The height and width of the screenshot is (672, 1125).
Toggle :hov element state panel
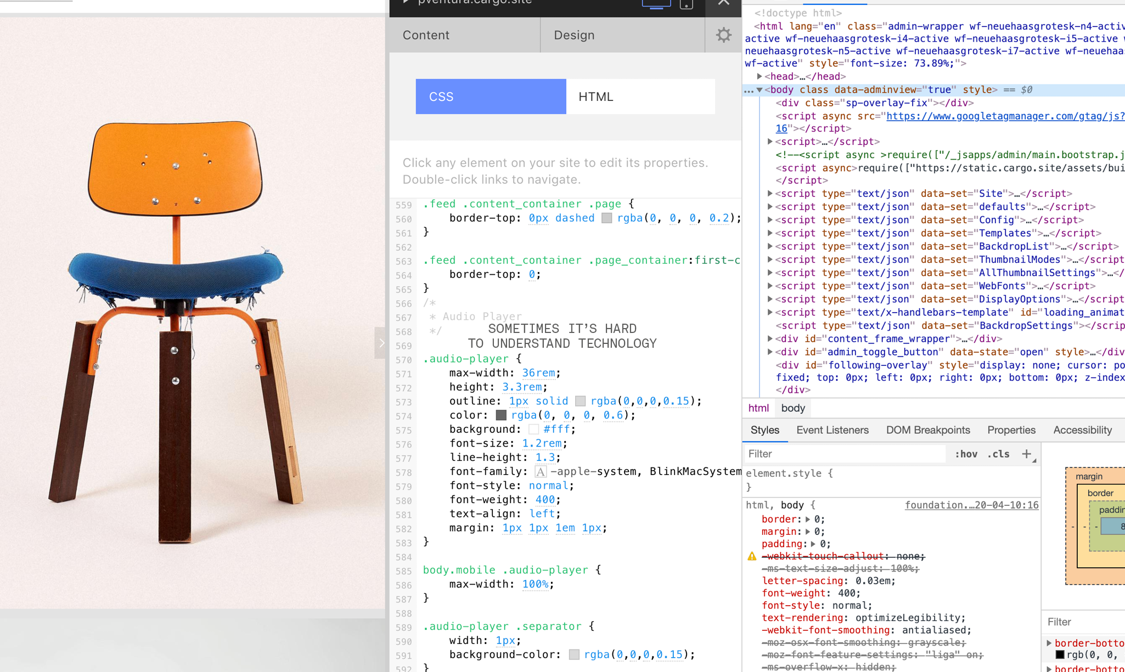(x=966, y=454)
